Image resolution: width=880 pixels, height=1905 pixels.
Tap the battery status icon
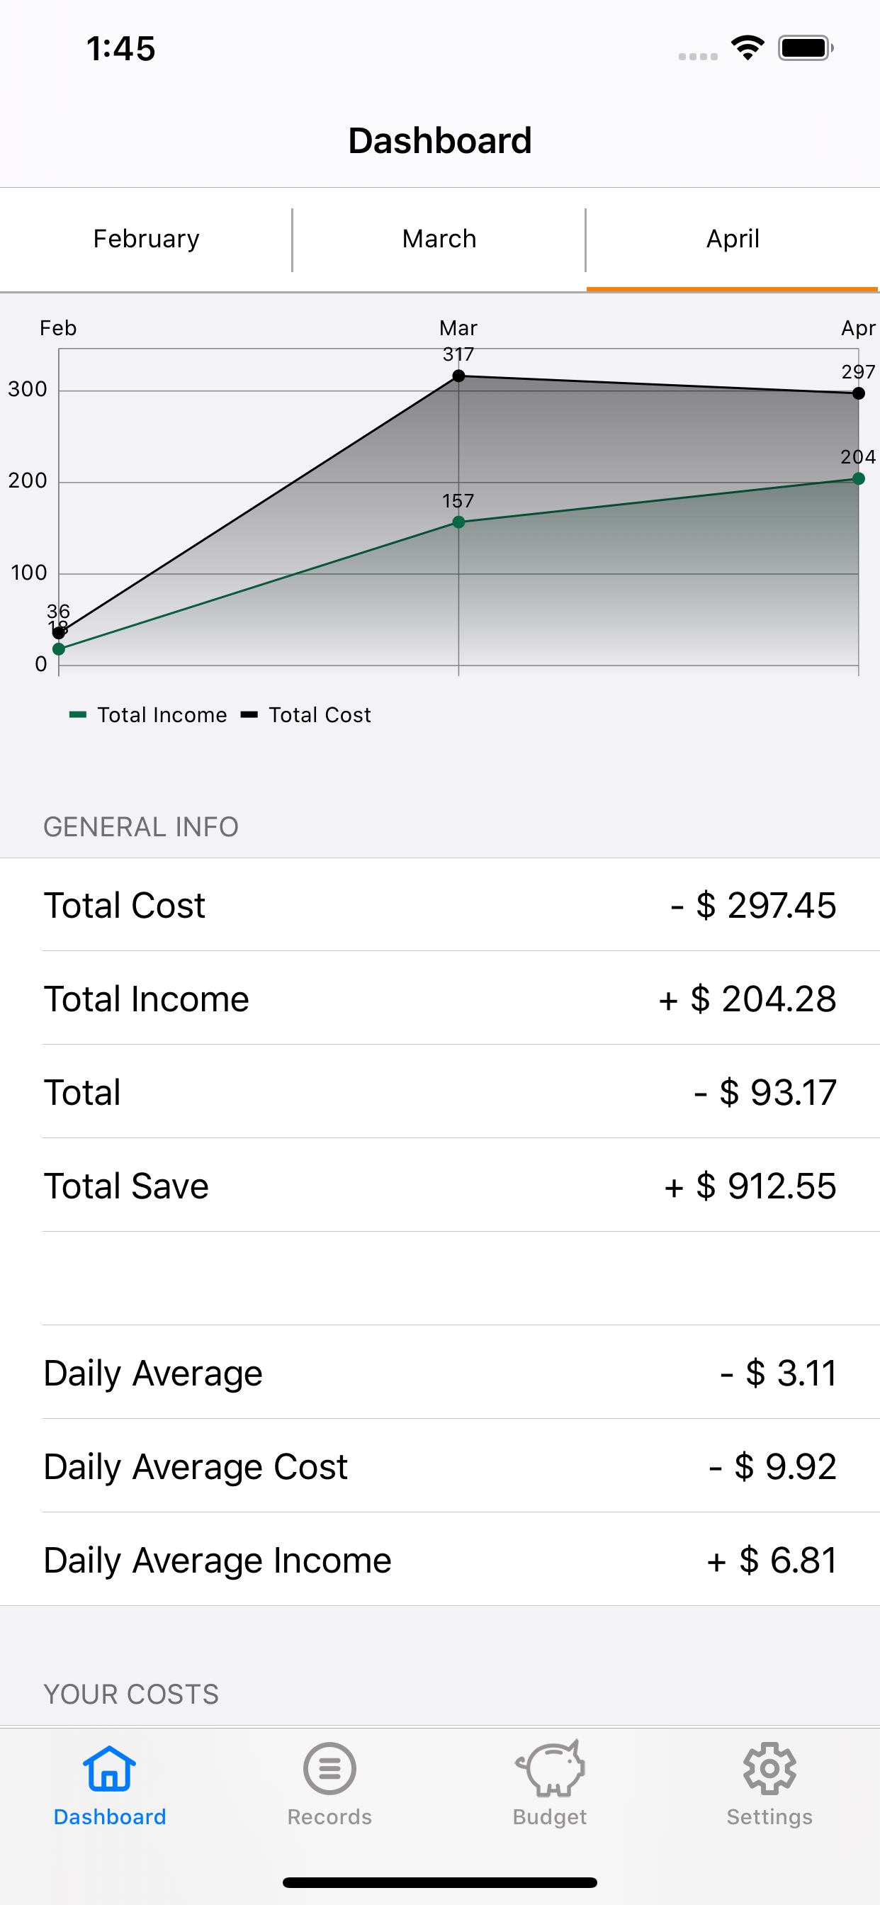point(805,49)
